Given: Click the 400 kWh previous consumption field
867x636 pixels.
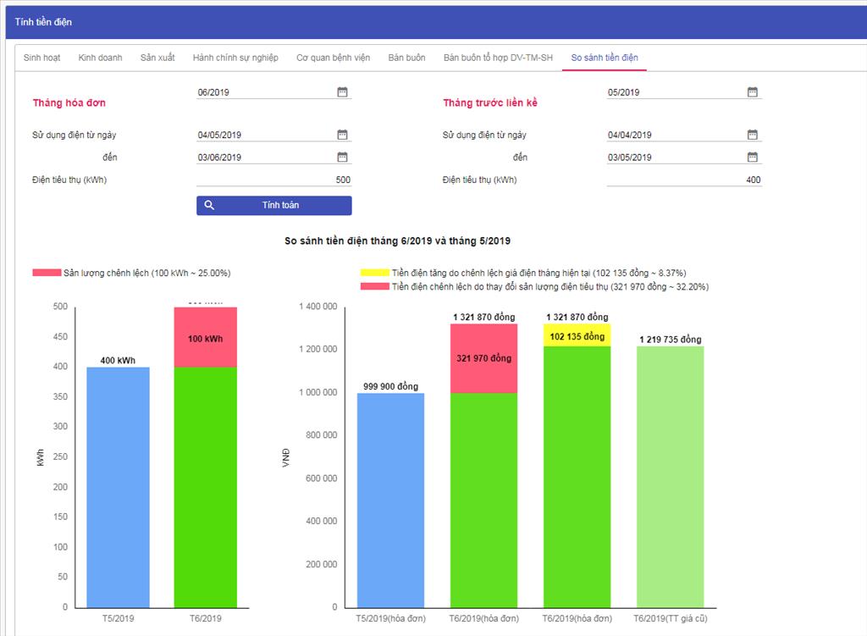Looking at the screenshot, I should [x=683, y=180].
